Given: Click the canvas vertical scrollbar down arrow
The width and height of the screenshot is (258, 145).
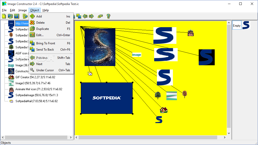Looking at the screenshot, I should pos(229,133).
